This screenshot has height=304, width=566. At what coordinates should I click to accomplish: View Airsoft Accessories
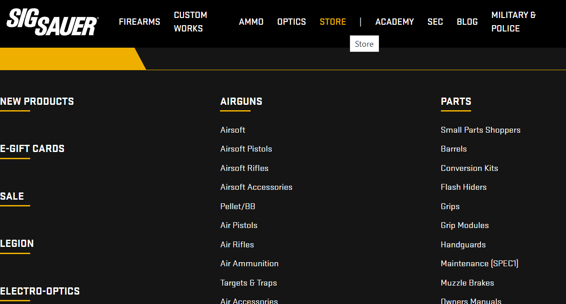click(x=256, y=187)
